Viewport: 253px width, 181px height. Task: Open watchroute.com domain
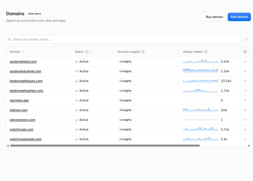(x=22, y=129)
